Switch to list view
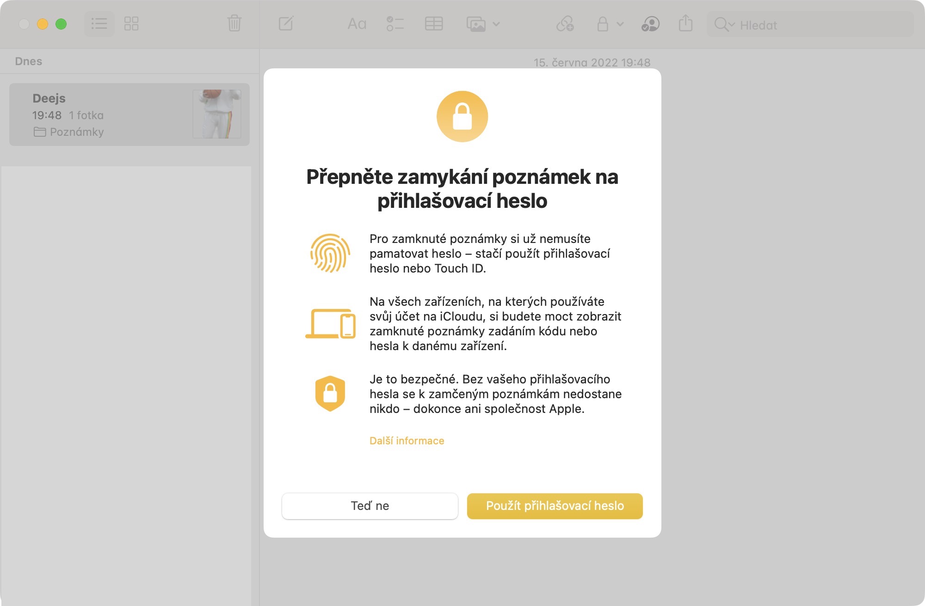 click(x=99, y=24)
